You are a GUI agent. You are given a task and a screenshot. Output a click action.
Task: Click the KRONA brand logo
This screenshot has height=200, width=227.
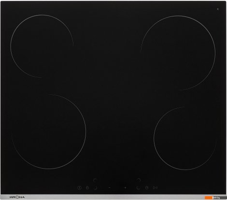pyautogui.click(x=17, y=197)
